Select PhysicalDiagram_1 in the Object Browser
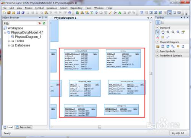This screenshot has width=191, height=138. coord(28,37)
